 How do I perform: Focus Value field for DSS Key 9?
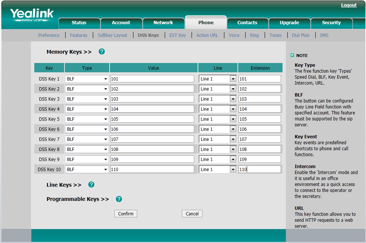pos(152,159)
